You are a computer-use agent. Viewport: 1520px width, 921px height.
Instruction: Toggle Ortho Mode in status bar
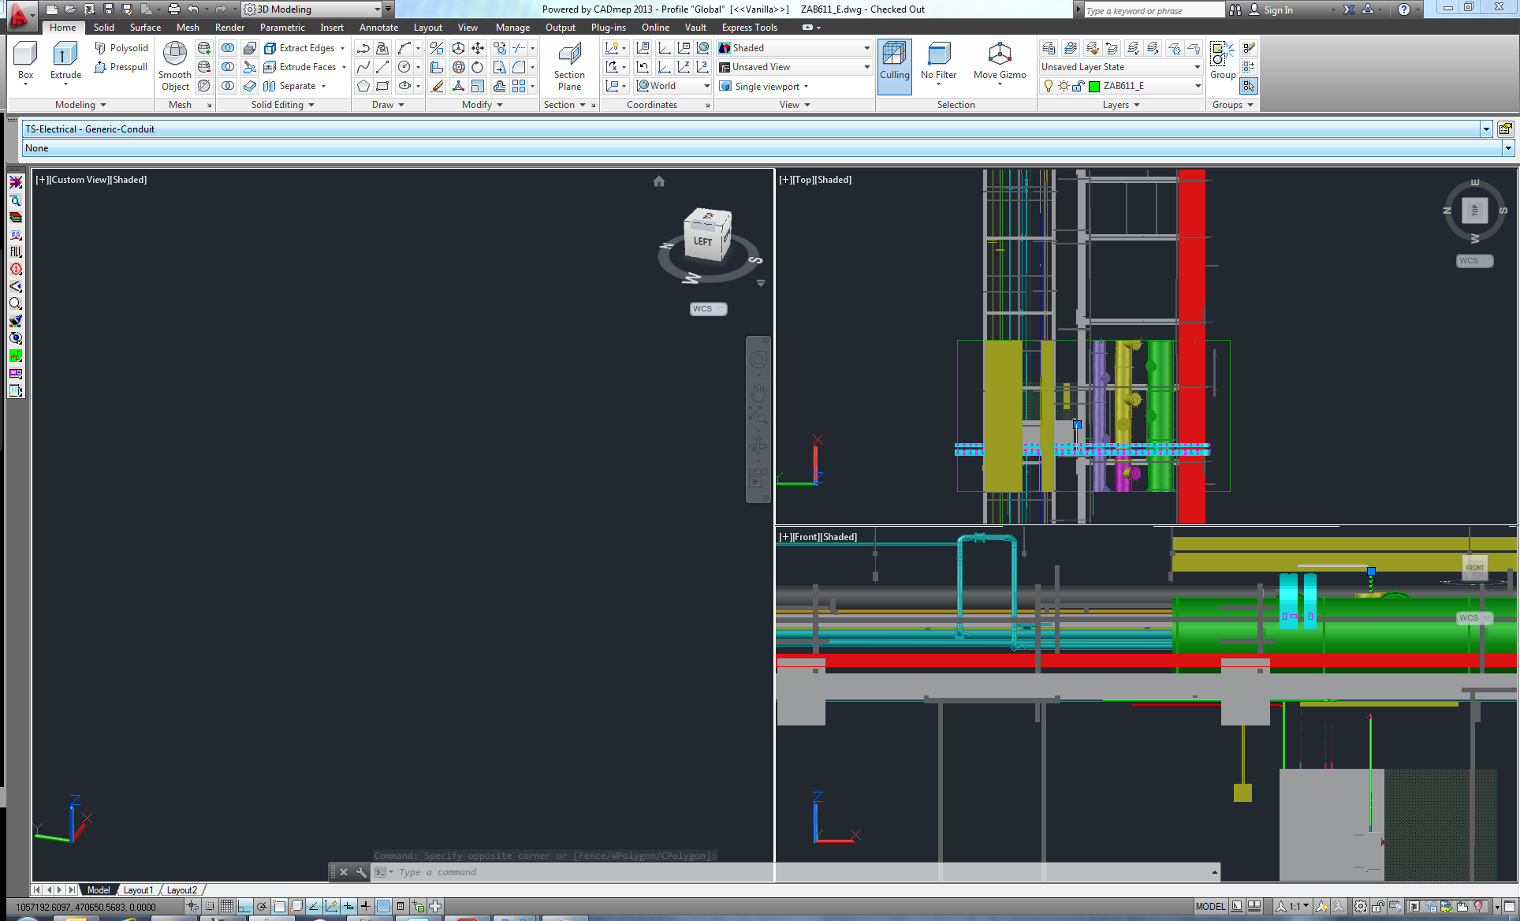pyautogui.click(x=244, y=907)
